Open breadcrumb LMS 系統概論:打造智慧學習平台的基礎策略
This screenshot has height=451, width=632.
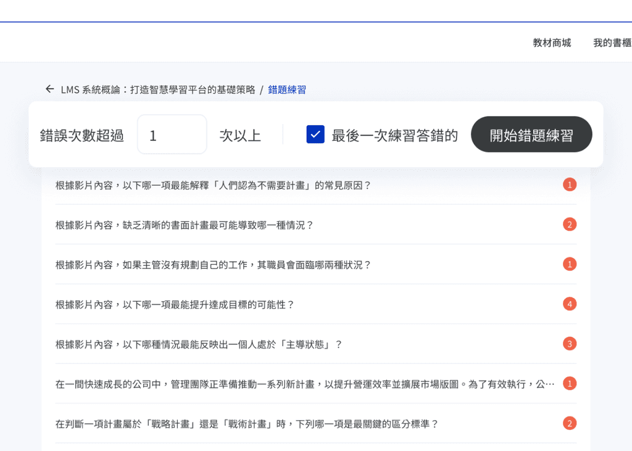(158, 89)
